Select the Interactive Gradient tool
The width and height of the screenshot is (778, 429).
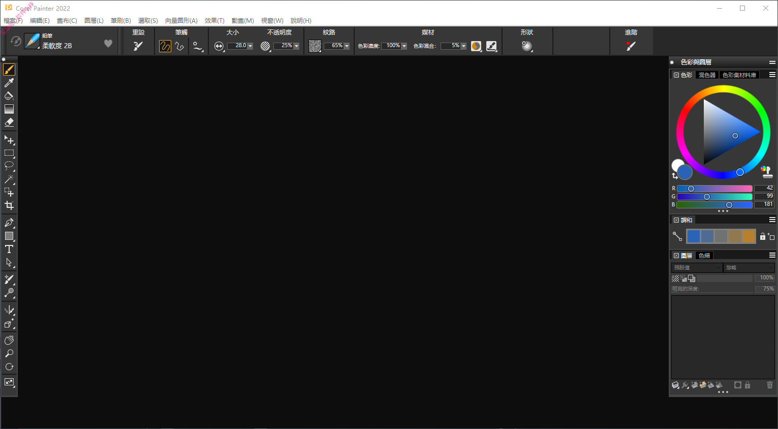(x=9, y=109)
